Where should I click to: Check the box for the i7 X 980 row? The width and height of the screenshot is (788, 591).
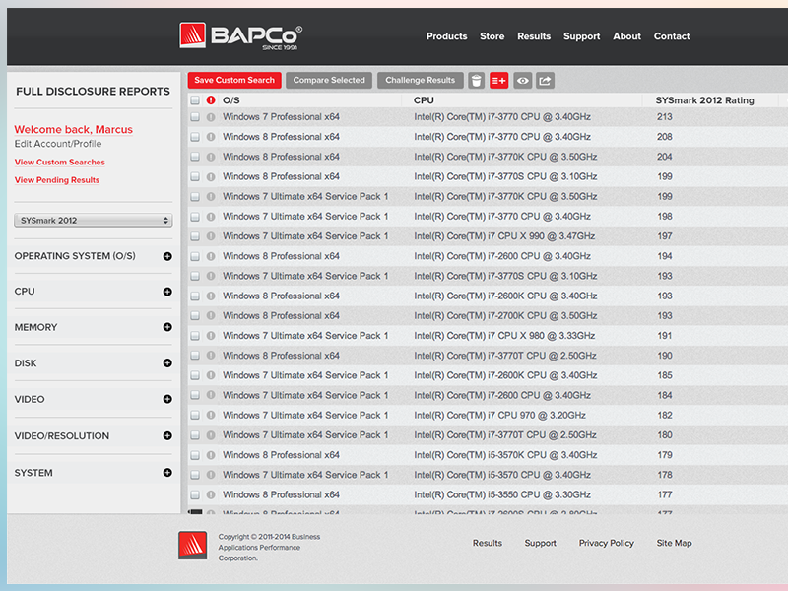pos(195,336)
